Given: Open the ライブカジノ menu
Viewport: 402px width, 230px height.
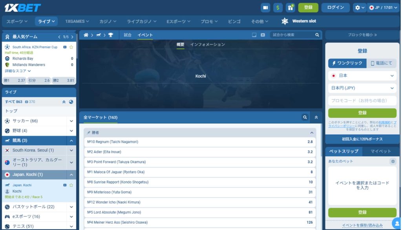Looking at the screenshot, I should (141, 21).
